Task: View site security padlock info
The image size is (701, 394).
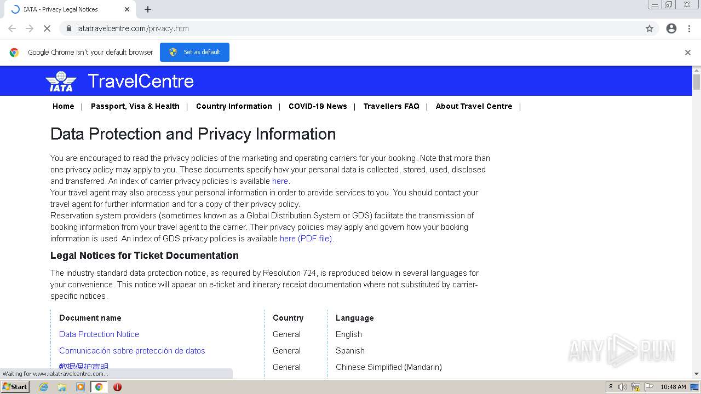Action: (x=69, y=28)
